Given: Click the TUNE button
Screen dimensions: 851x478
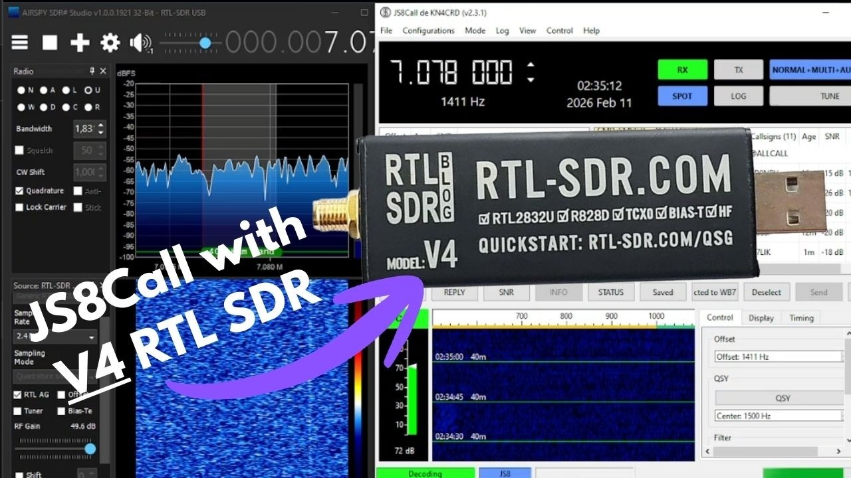Looking at the screenshot, I should click(810, 96).
